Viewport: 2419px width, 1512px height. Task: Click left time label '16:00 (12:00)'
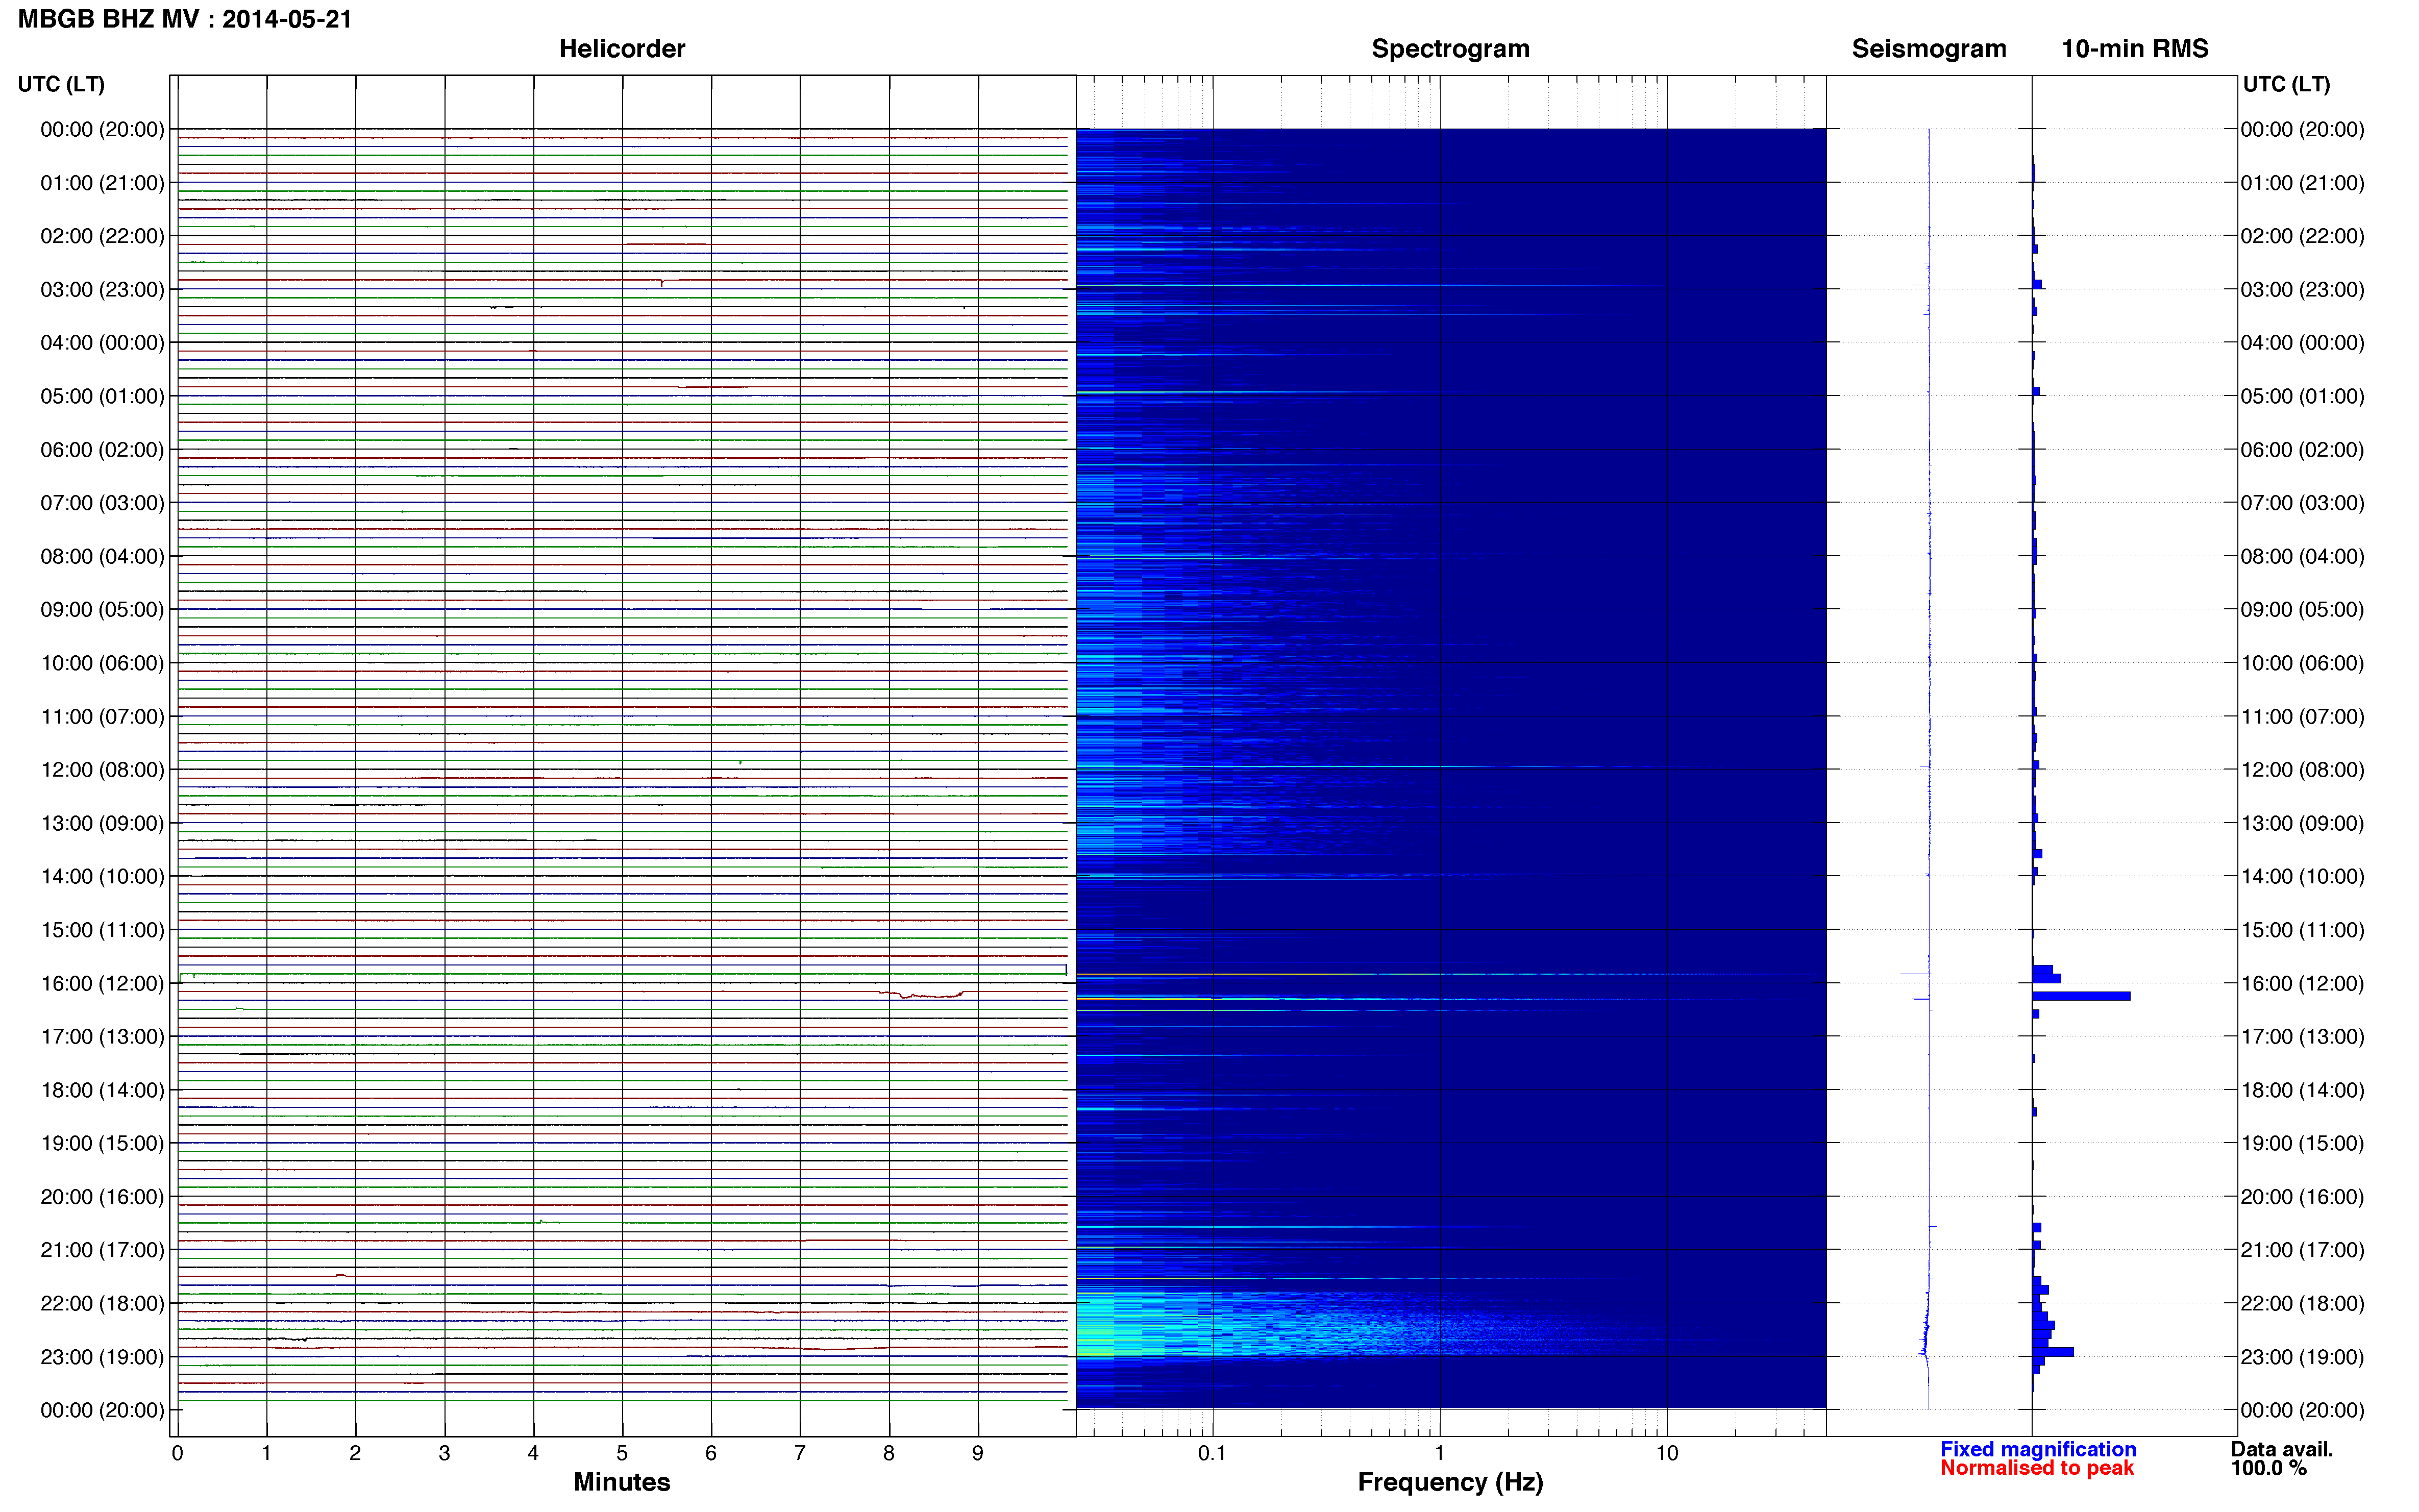102,983
